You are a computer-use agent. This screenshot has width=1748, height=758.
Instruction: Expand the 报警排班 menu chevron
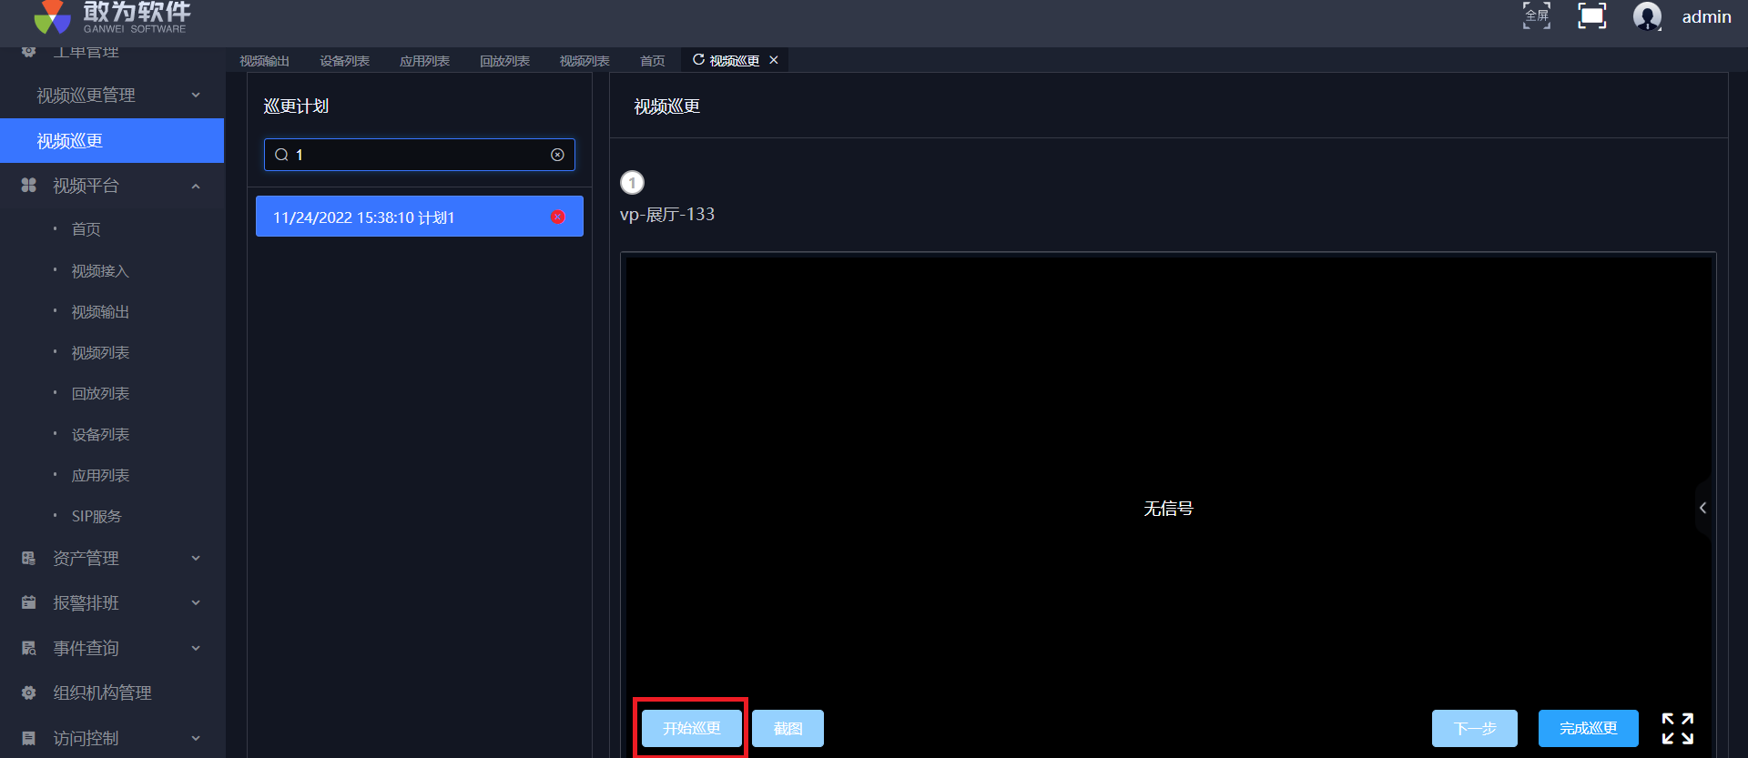tap(196, 602)
